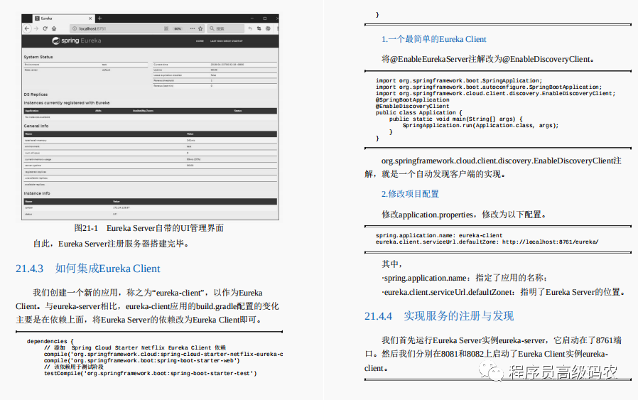638x400 pixels.
Task: Click the QR code icon in address bar
Action: 166,28
